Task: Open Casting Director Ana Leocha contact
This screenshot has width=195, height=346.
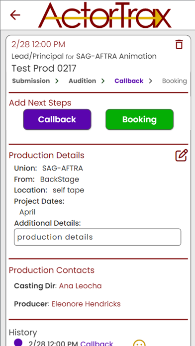Action: [81, 286]
